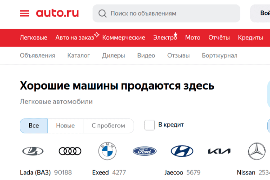This screenshot has width=270, height=180.
Task: Click the auto.ru logo
Action: pyautogui.click(x=57, y=13)
